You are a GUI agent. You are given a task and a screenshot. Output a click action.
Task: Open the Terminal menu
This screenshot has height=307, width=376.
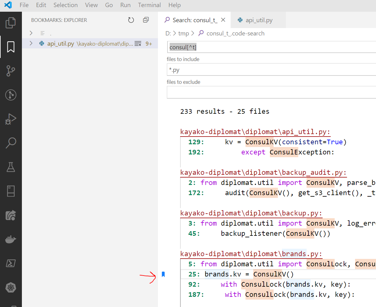149,5
